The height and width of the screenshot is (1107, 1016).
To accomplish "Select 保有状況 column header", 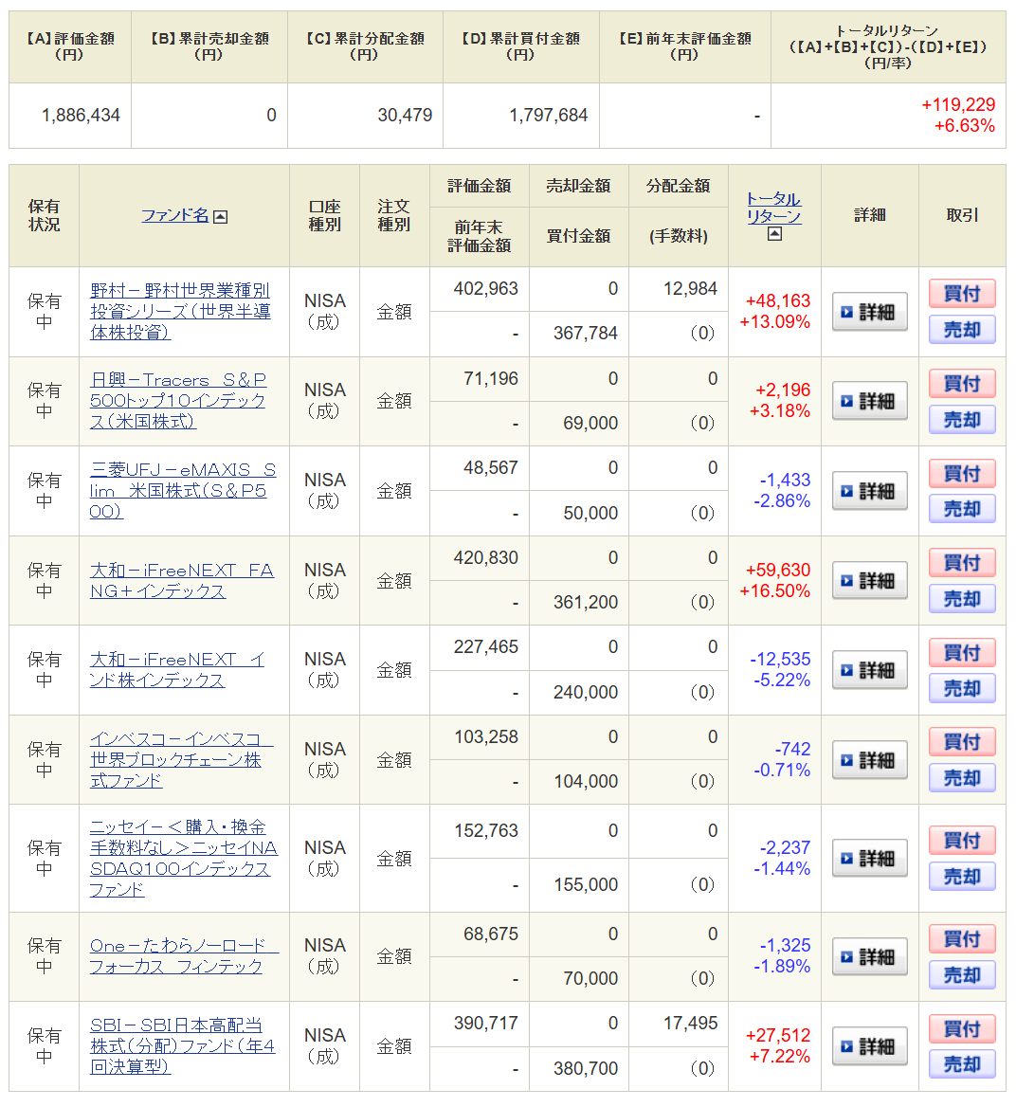I will pos(44,215).
